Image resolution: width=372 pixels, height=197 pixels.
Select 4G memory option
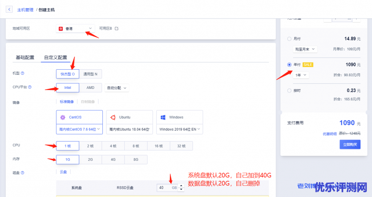click(x=113, y=160)
